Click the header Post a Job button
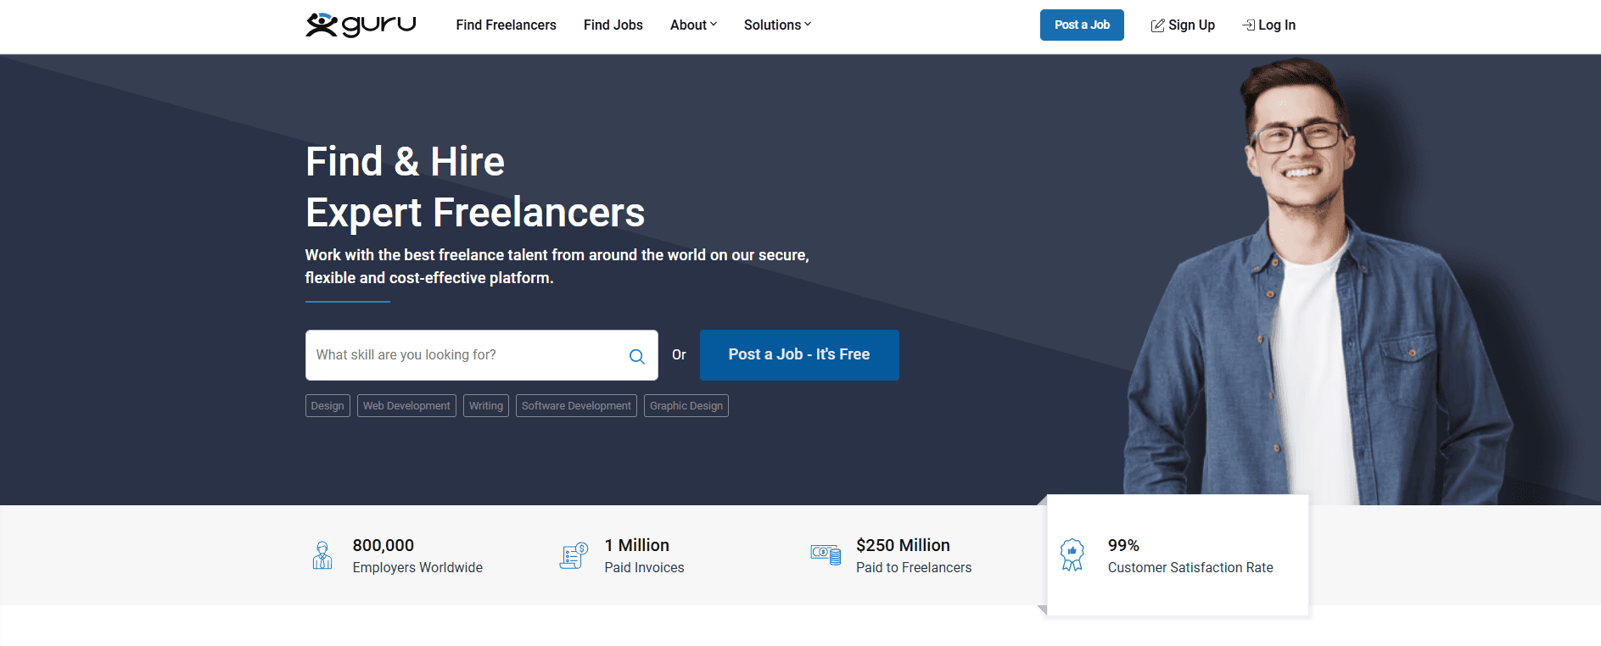The image size is (1601, 646). [1082, 25]
